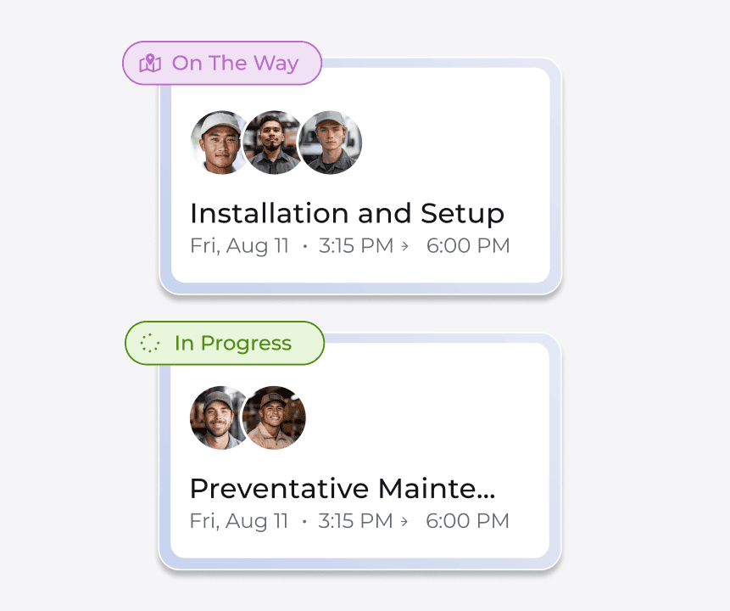The height and width of the screenshot is (611, 730).
Task: Click the arrow between 3:15 PM and 6:00 PM
Action: [404, 245]
